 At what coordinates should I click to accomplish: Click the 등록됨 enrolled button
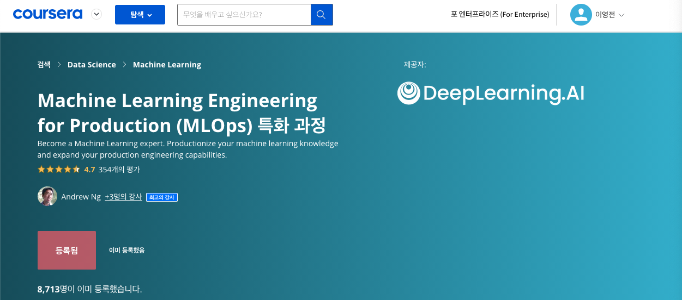pos(67,250)
